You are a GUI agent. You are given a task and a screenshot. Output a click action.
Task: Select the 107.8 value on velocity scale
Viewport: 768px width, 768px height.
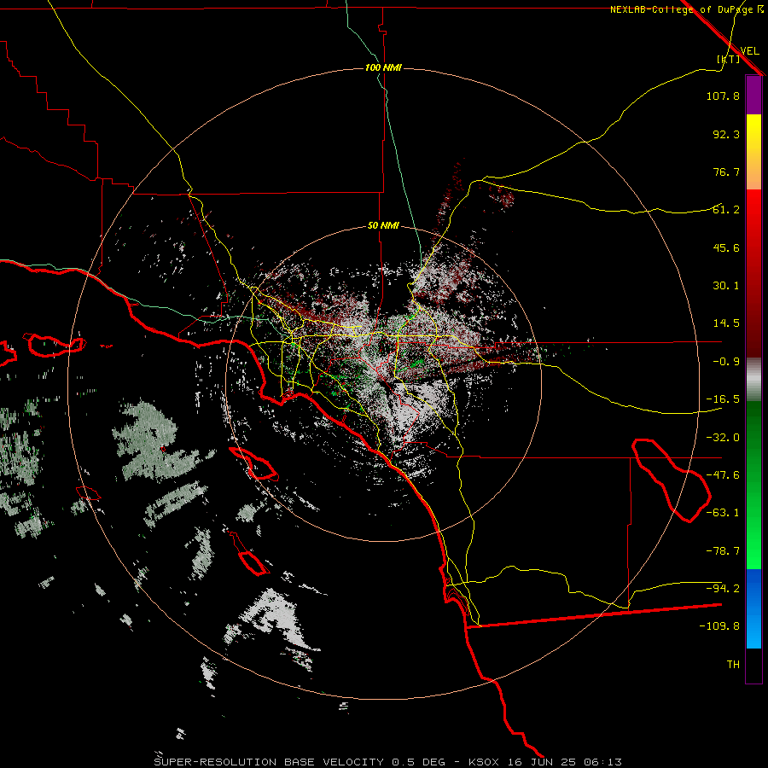point(723,96)
